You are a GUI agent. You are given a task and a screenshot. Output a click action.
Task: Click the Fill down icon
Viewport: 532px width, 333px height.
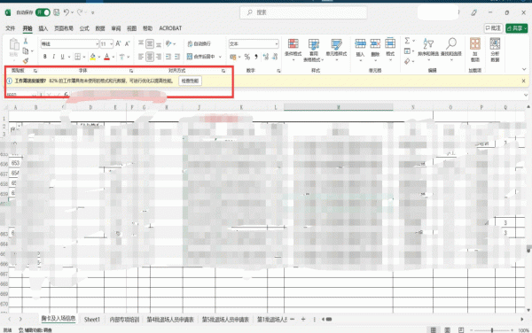point(407,51)
